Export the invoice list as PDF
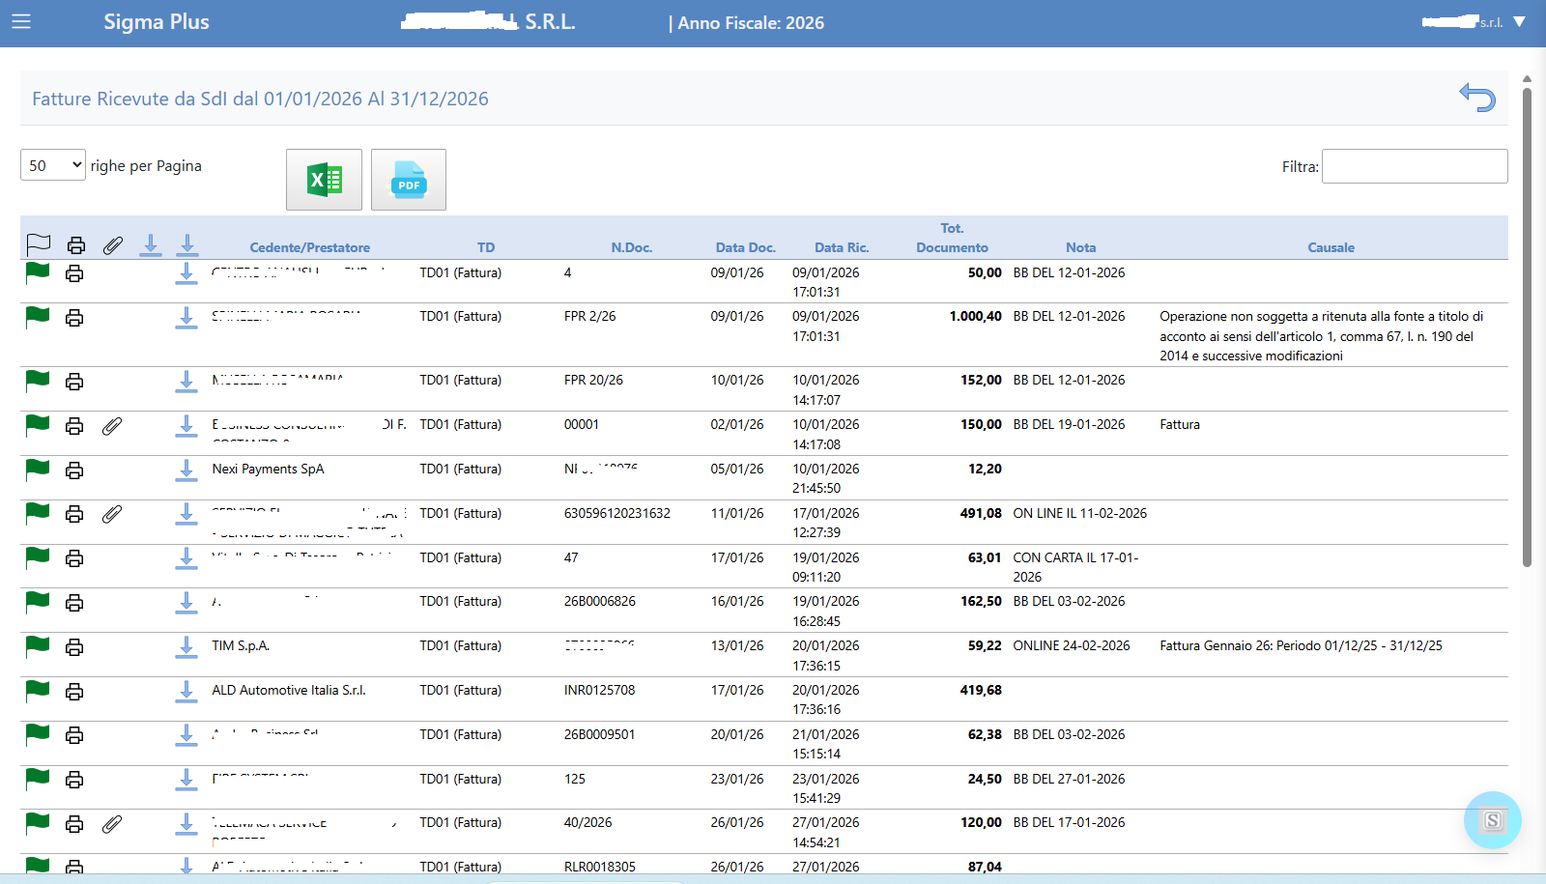Viewport: 1546px width, 884px height. (x=408, y=180)
